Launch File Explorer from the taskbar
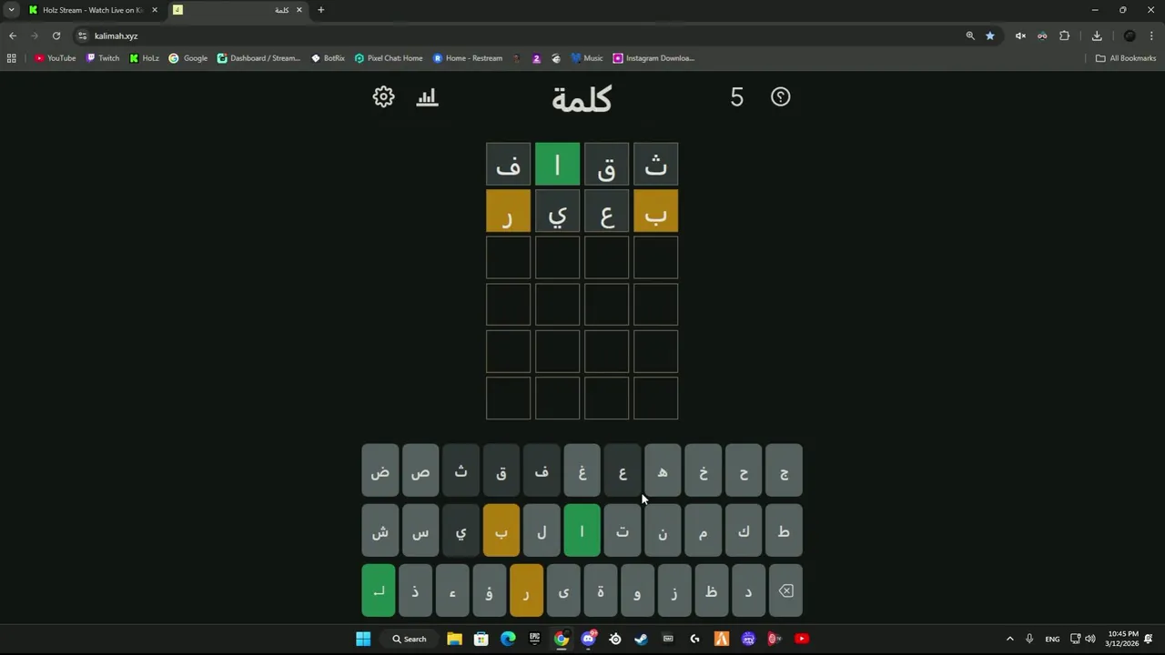 pyautogui.click(x=454, y=639)
